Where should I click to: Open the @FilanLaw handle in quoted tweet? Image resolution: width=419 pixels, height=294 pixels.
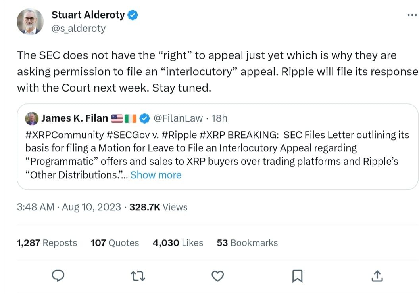(x=178, y=118)
